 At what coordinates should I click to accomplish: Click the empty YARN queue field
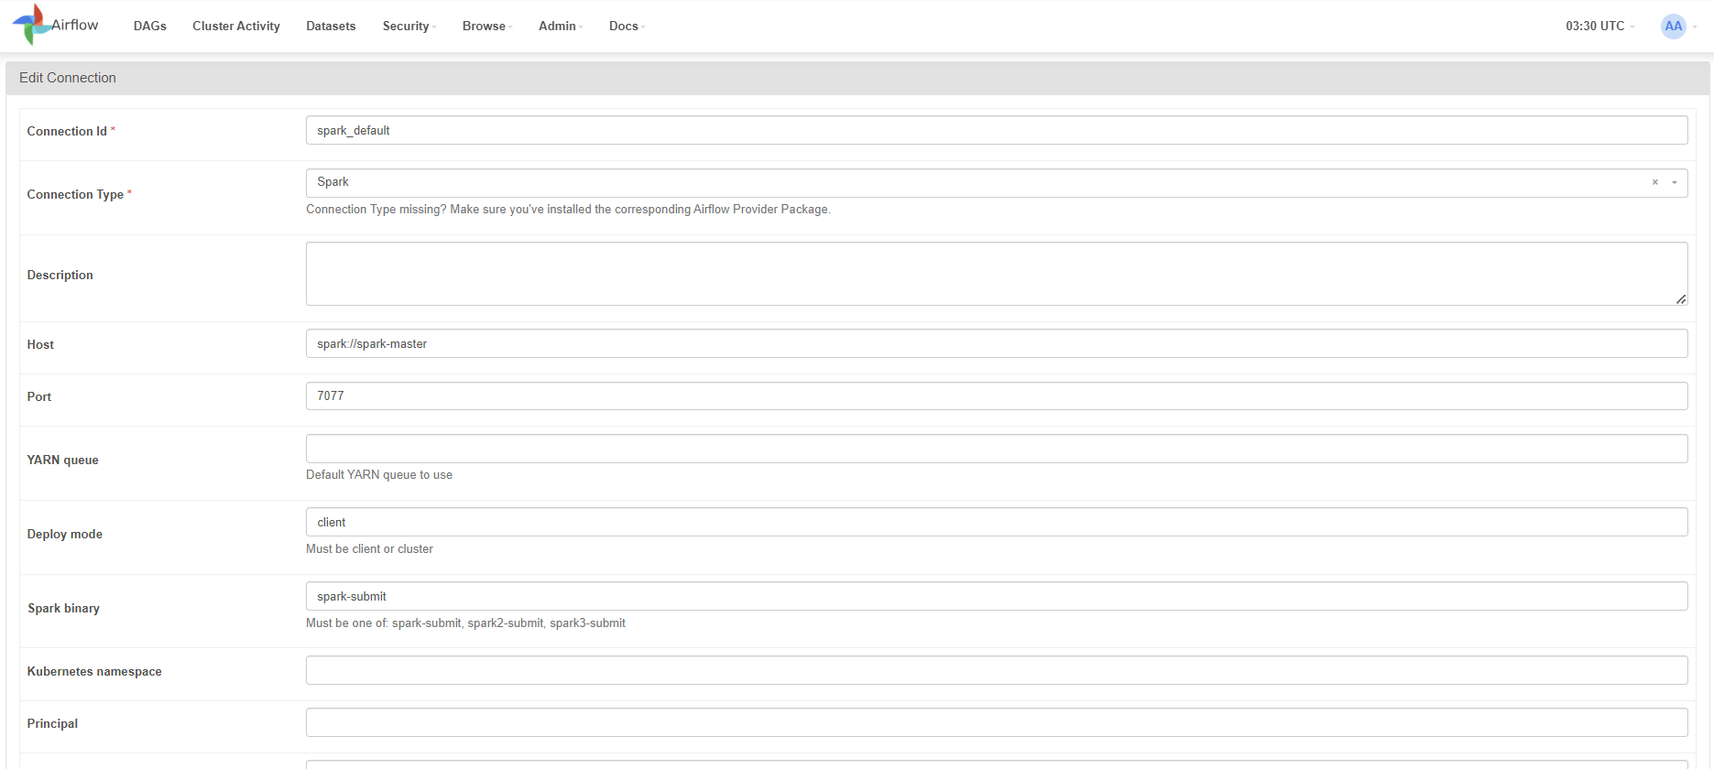pos(997,449)
